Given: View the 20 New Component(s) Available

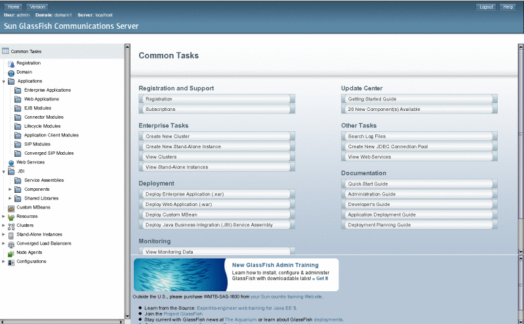Looking at the screenshot, I should click(419, 109).
